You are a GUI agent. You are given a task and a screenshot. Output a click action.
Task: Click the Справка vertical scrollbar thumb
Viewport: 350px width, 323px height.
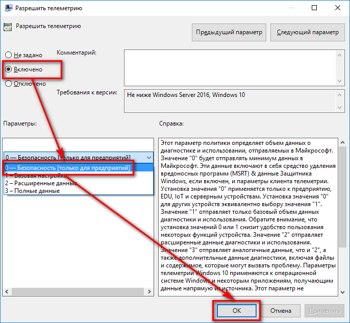click(343, 197)
